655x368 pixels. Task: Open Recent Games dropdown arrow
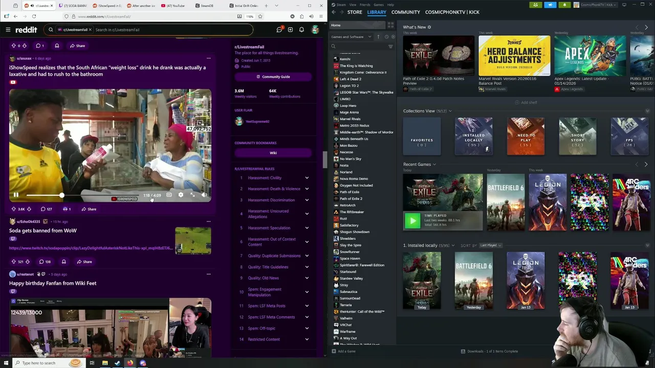pyautogui.click(x=434, y=165)
